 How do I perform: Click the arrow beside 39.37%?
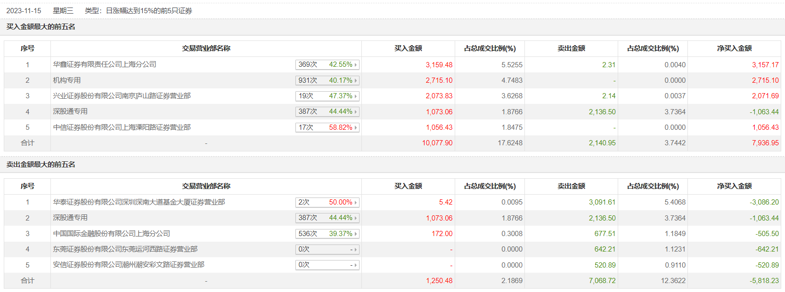click(x=356, y=234)
